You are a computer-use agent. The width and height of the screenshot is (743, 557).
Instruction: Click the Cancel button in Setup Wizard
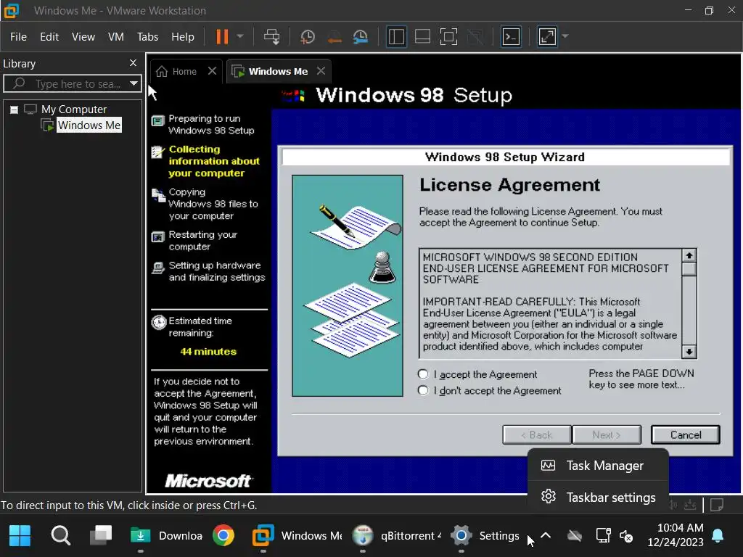click(686, 435)
